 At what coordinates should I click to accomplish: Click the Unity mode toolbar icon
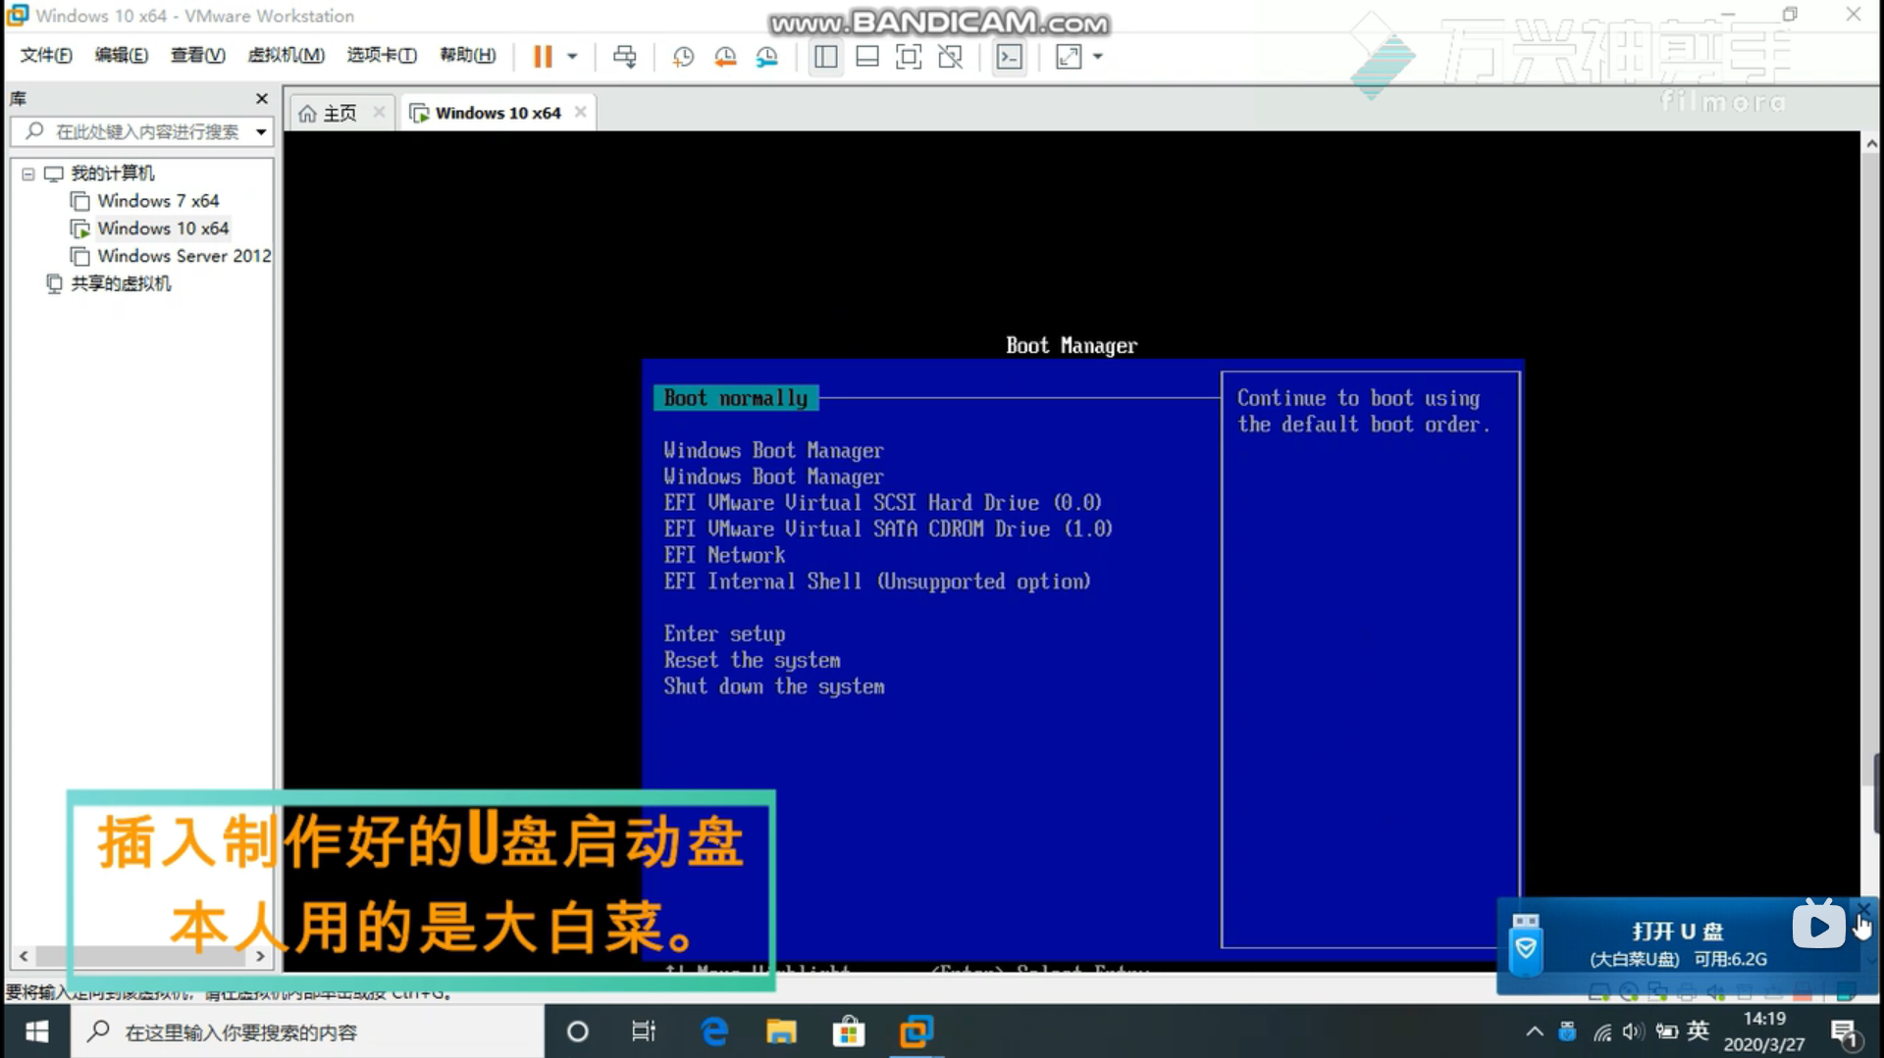point(950,57)
